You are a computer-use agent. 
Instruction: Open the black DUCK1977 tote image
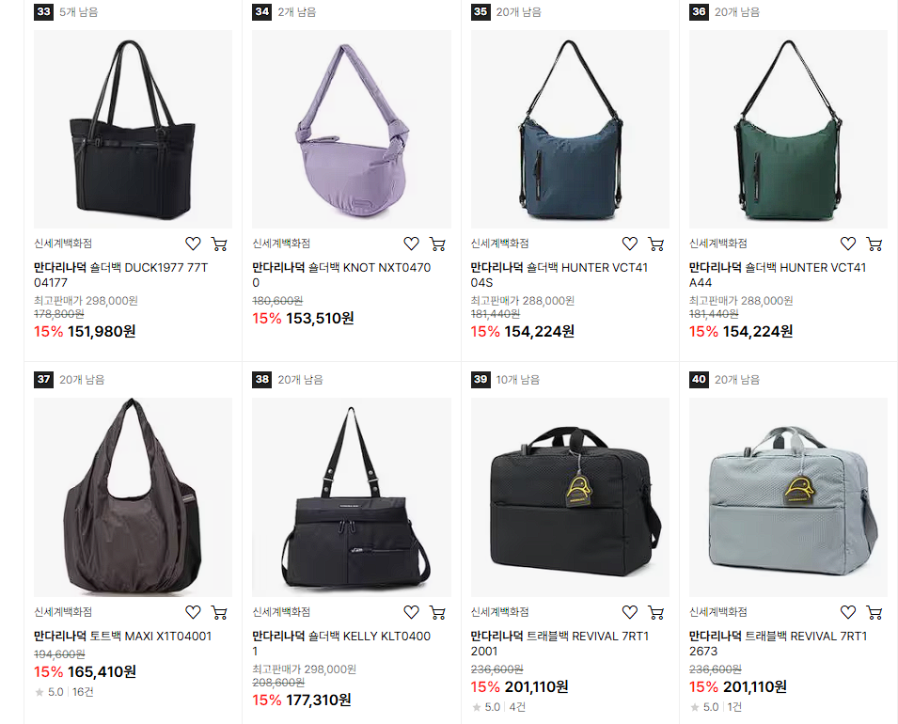(133, 130)
